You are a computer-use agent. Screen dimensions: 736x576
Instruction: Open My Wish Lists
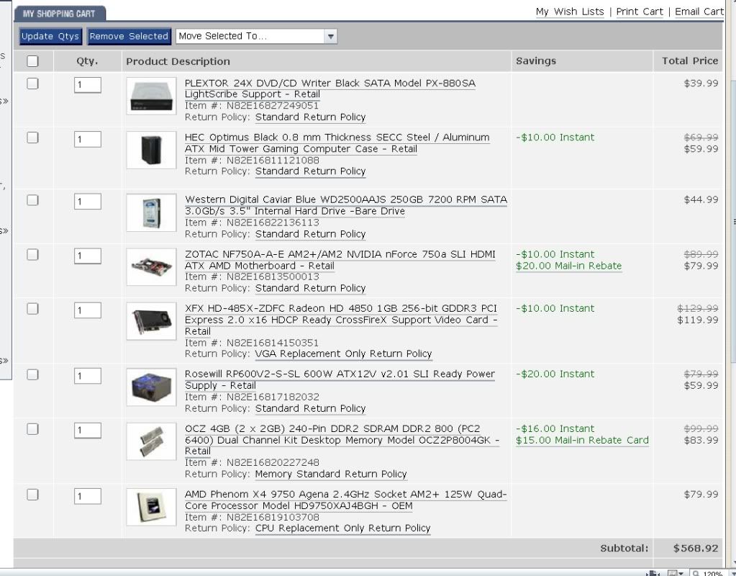(568, 11)
